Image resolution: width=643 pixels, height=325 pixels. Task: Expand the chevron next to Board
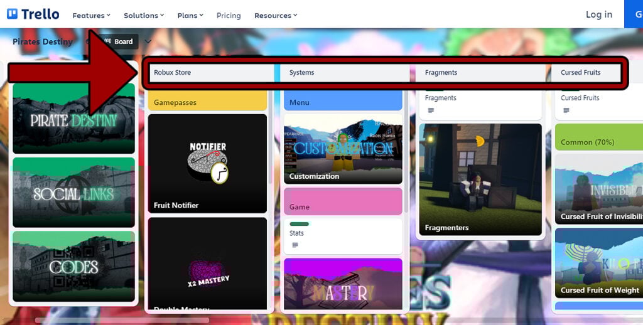click(148, 41)
